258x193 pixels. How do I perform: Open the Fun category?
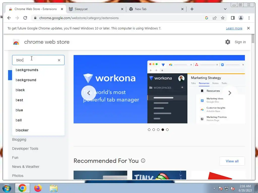(15, 158)
